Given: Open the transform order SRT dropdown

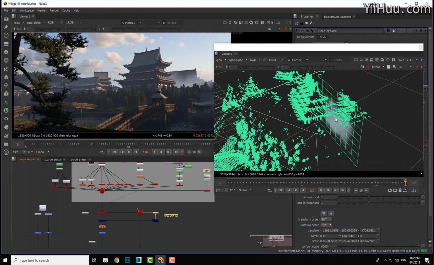Looking at the screenshot, I should click(x=326, y=219).
